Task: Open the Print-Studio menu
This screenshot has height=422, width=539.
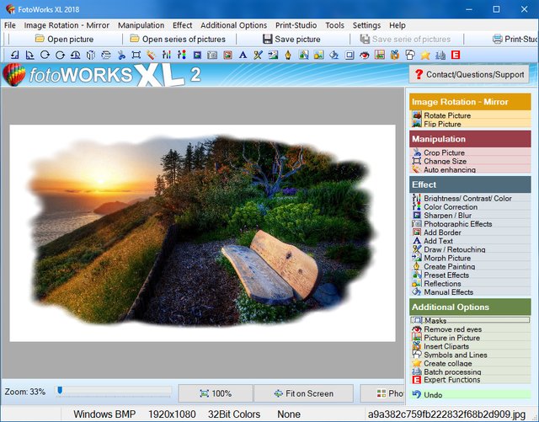Action: (x=296, y=25)
